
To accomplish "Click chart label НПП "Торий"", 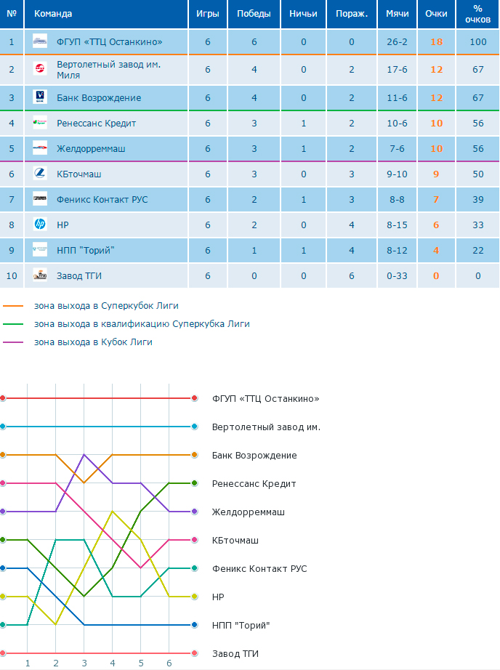I will pos(241,626).
